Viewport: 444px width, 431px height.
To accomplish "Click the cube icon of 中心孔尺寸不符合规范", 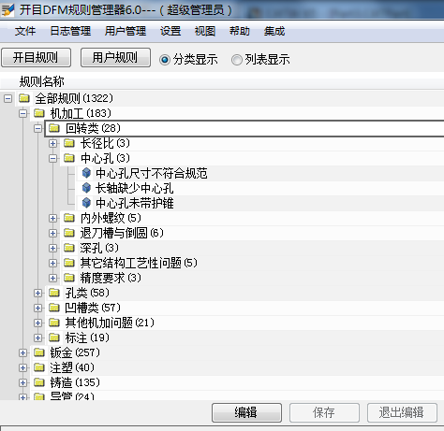I will tap(86, 173).
